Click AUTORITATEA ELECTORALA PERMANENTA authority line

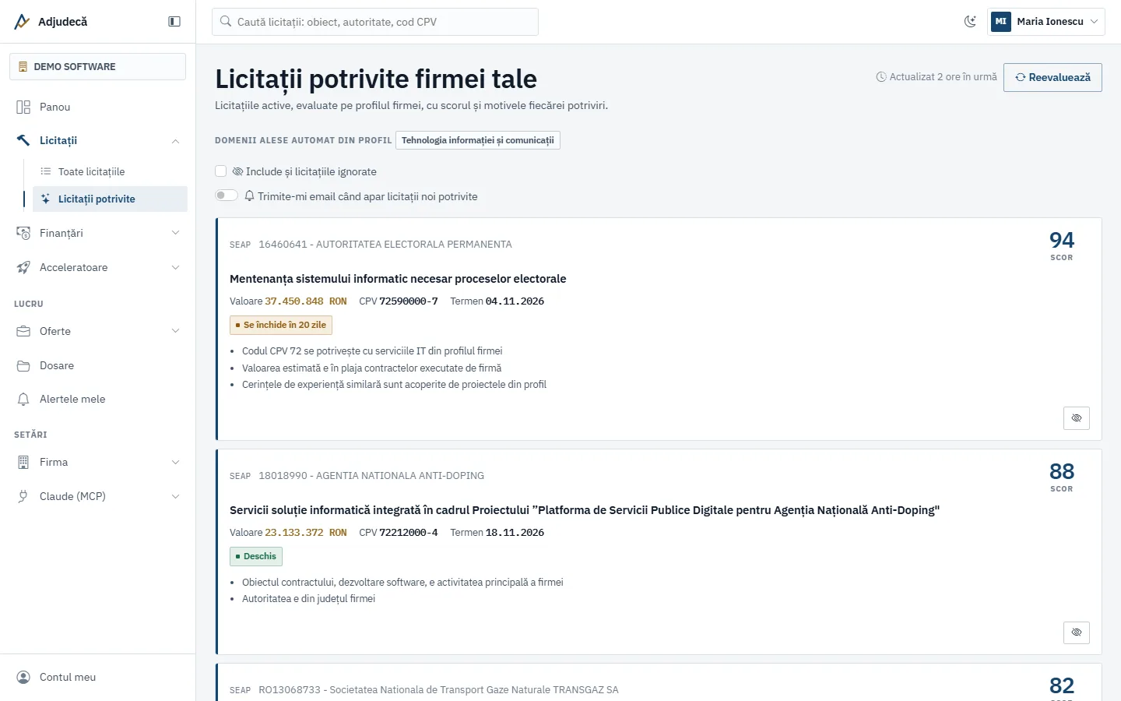pos(385,245)
